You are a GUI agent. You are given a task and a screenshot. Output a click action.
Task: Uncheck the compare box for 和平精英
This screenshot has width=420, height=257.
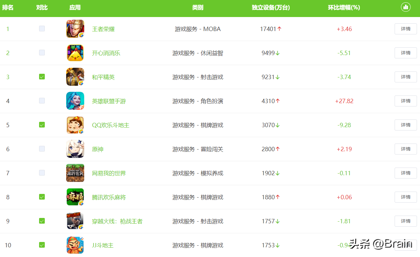coord(42,77)
